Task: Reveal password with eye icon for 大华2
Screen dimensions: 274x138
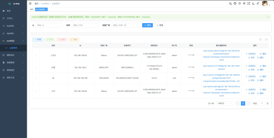Action: (x=193, y=55)
